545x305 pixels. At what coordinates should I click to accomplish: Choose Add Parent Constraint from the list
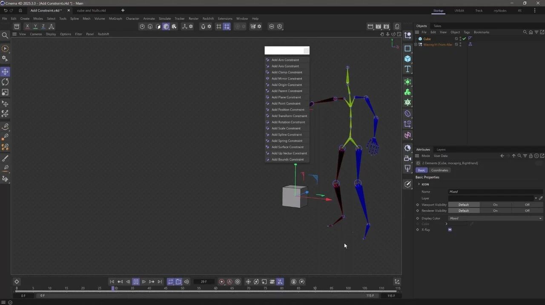tap(287, 91)
